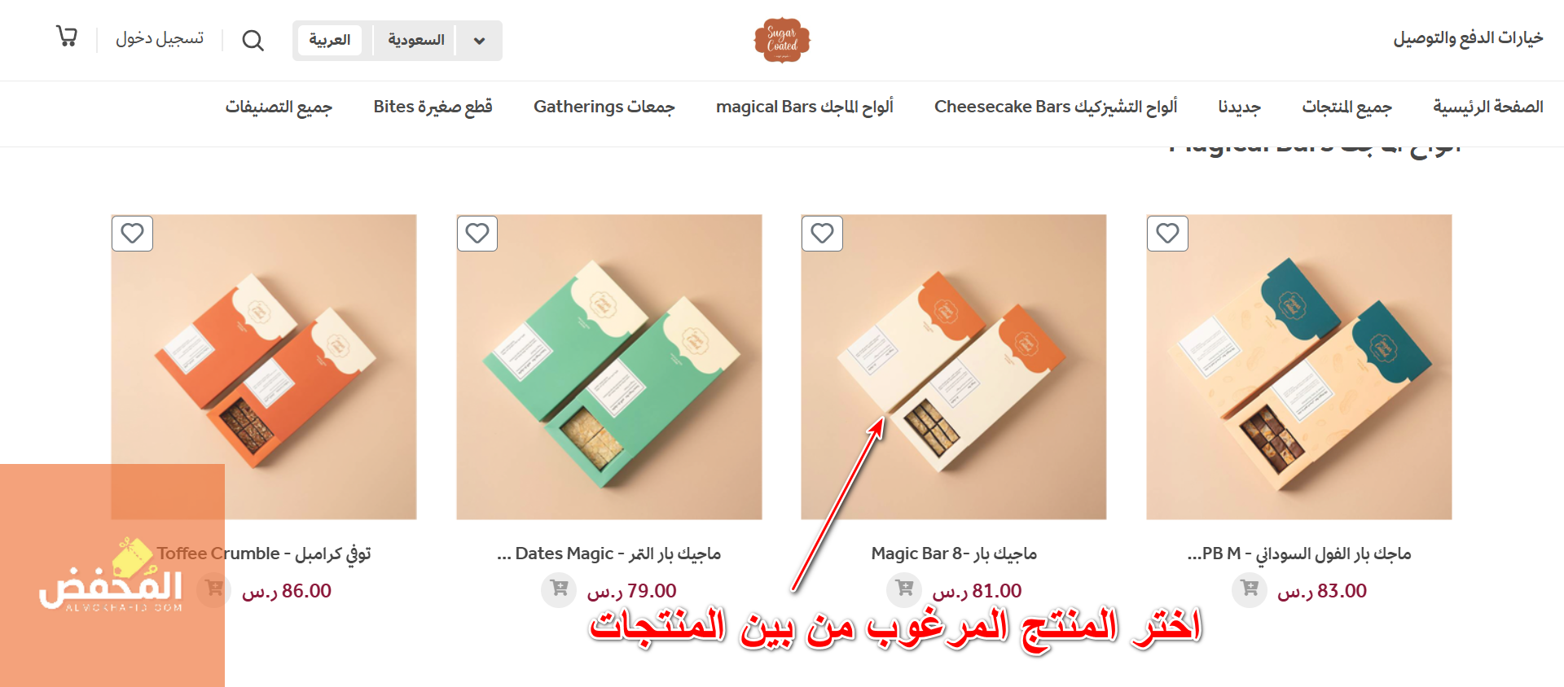Image resolution: width=1564 pixels, height=687 pixels.
Task: Add Dates Magic bar to cart
Action: (559, 589)
